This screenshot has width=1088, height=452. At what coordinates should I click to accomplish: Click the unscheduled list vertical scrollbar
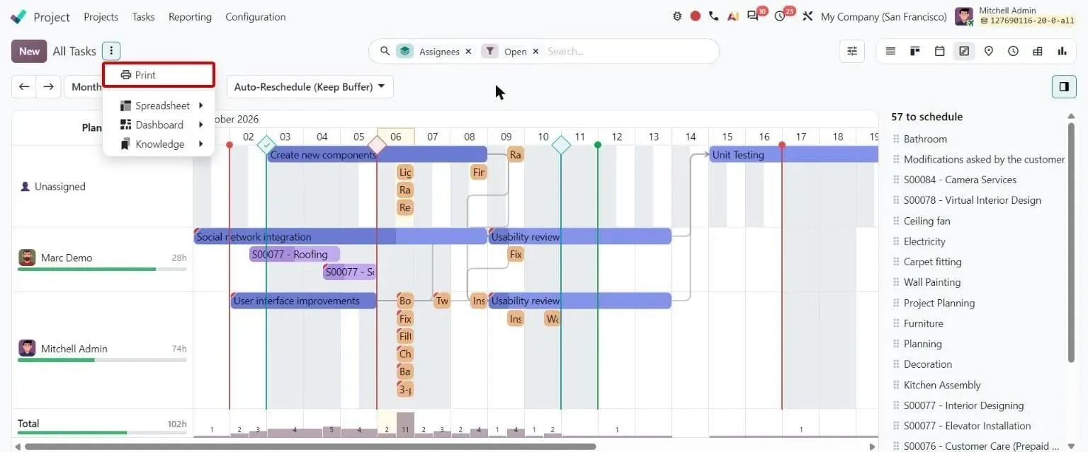point(1071,242)
